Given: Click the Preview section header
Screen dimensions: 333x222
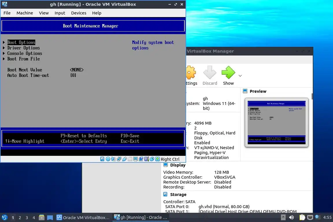Looking at the screenshot, I should click(258, 91).
